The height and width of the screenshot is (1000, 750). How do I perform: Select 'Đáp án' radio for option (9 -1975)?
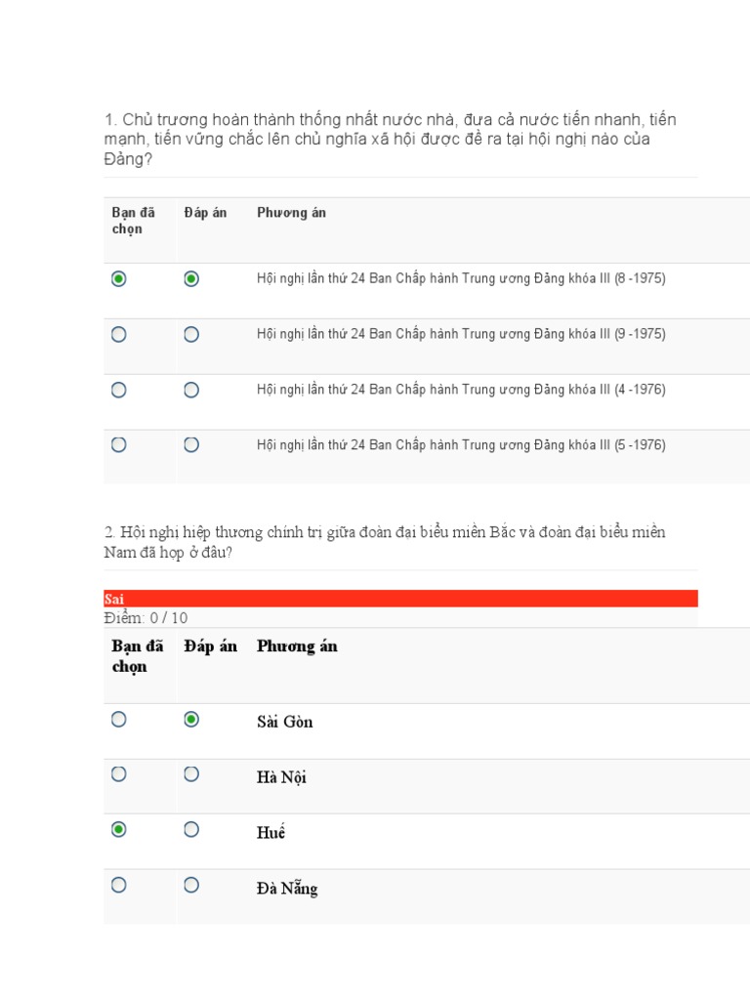pos(191,334)
